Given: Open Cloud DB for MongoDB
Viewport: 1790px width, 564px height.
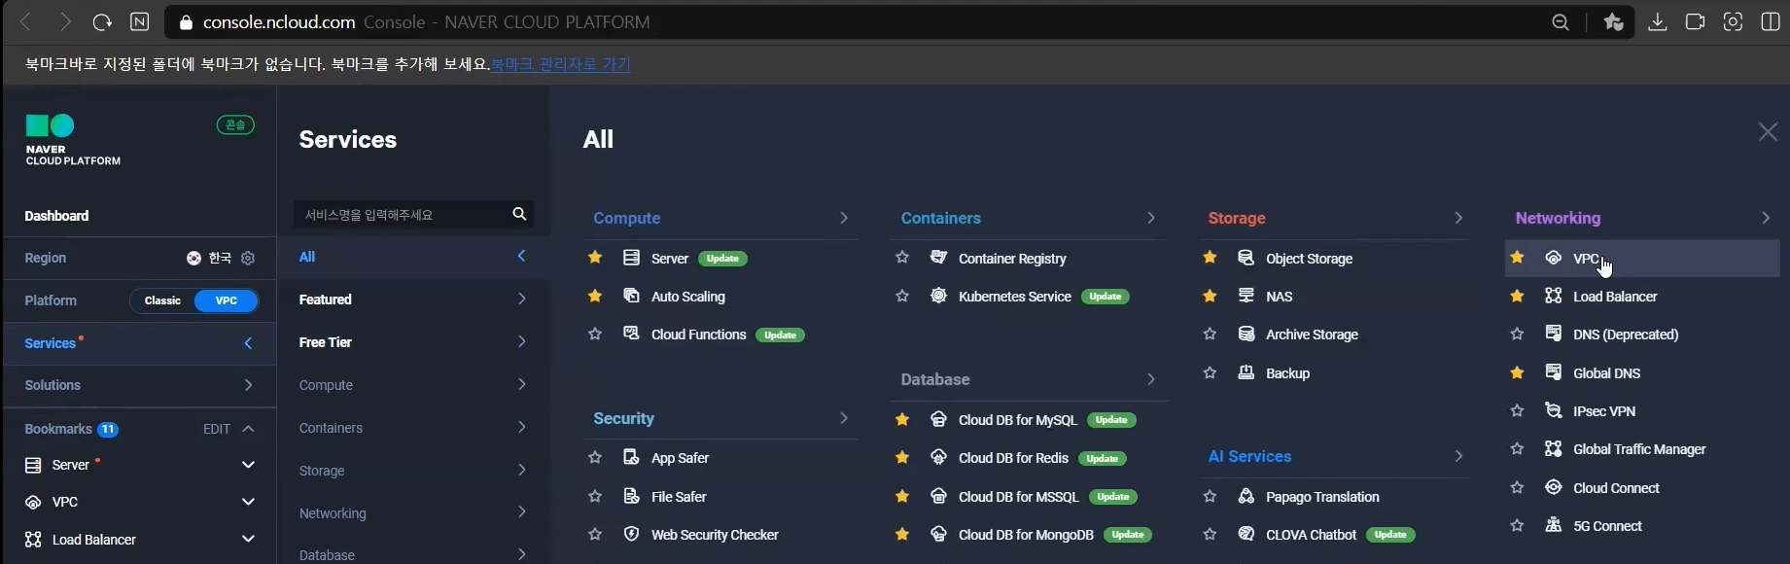Looking at the screenshot, I should point(1026,534).
